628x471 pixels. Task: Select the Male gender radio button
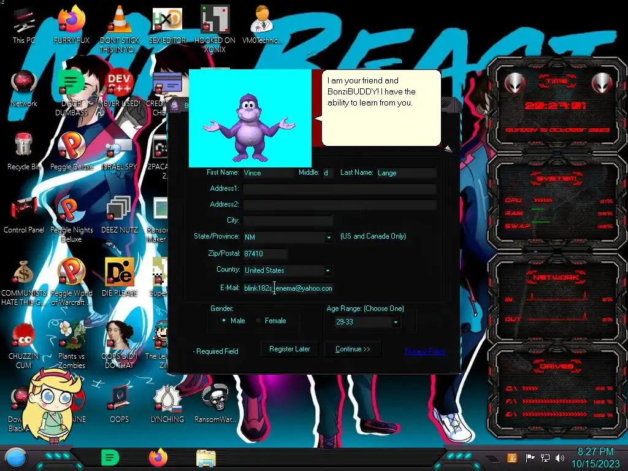point(224,320)
